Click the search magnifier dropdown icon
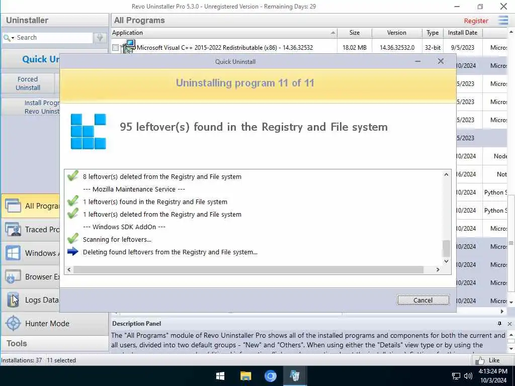 [8, 38]
